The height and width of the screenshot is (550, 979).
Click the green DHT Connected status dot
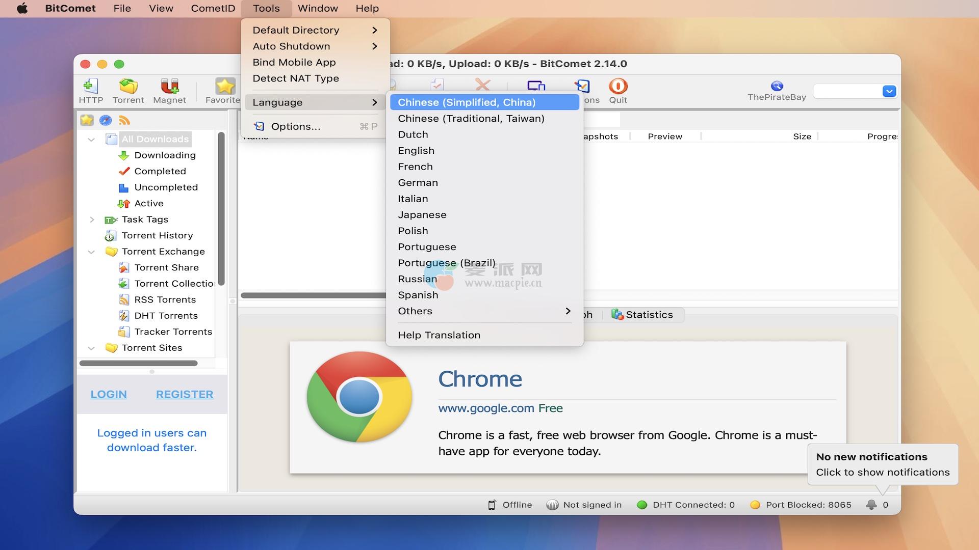[642, 505]
